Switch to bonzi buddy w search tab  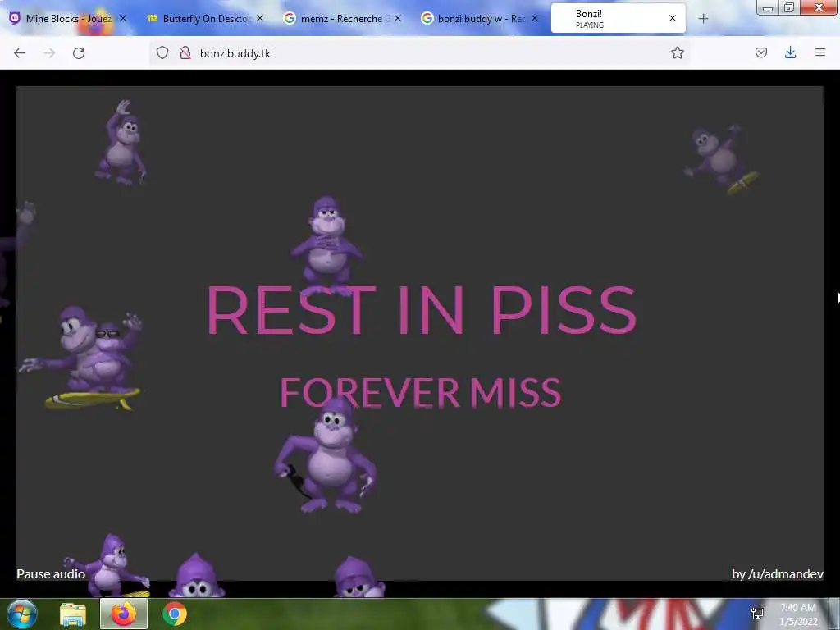(x=479, y=19)
